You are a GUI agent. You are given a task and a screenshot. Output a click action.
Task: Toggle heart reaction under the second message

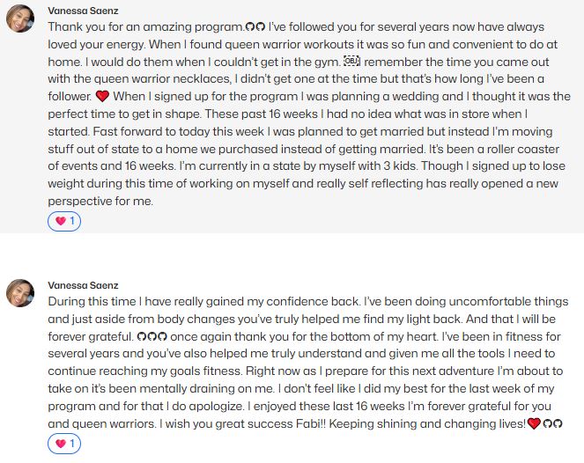(64, 444)
